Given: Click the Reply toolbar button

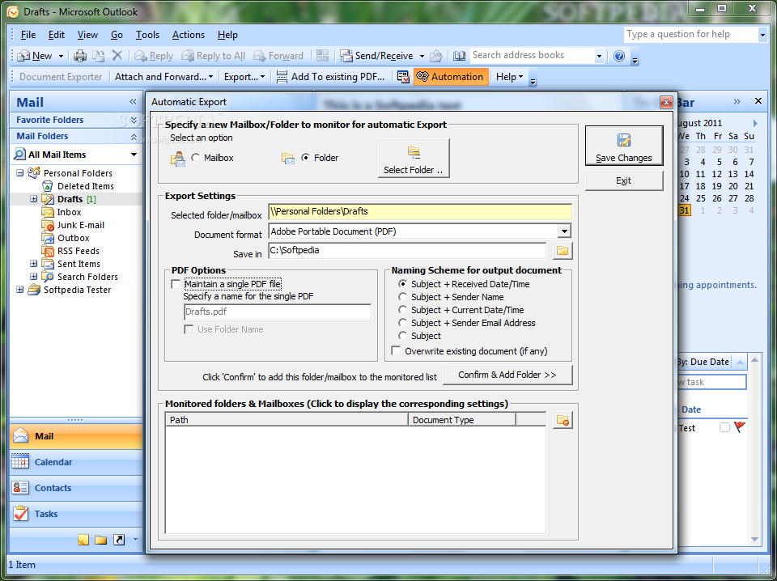Looking at the screenshot, I should coord(154,56).
